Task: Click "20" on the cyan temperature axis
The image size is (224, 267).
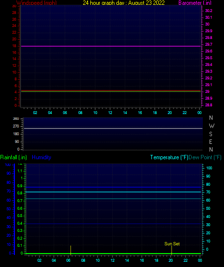Action: [208, 233]
